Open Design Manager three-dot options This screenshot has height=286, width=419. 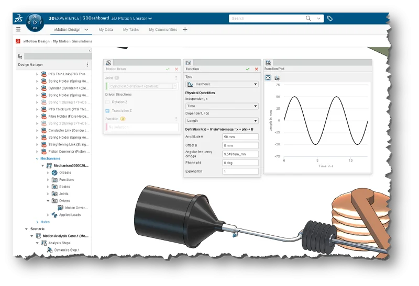(87, 64)
